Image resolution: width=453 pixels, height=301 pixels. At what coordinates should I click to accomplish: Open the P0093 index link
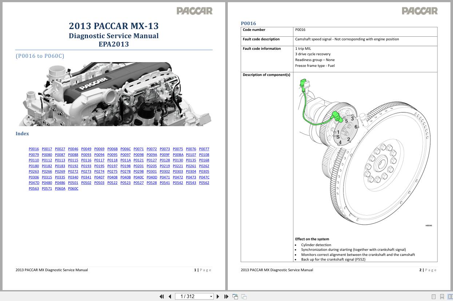pyautogui.click(x=86, y=155)
